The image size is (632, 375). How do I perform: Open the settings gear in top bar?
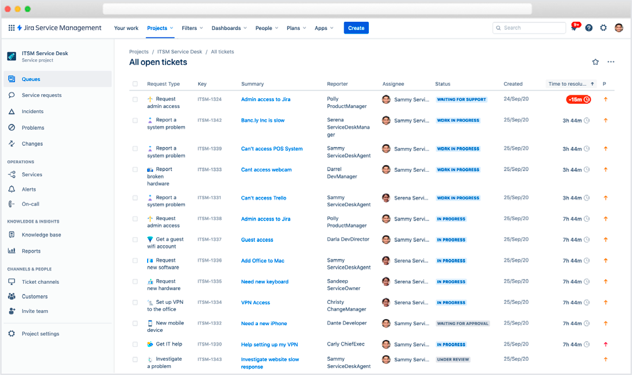point(603,28)
